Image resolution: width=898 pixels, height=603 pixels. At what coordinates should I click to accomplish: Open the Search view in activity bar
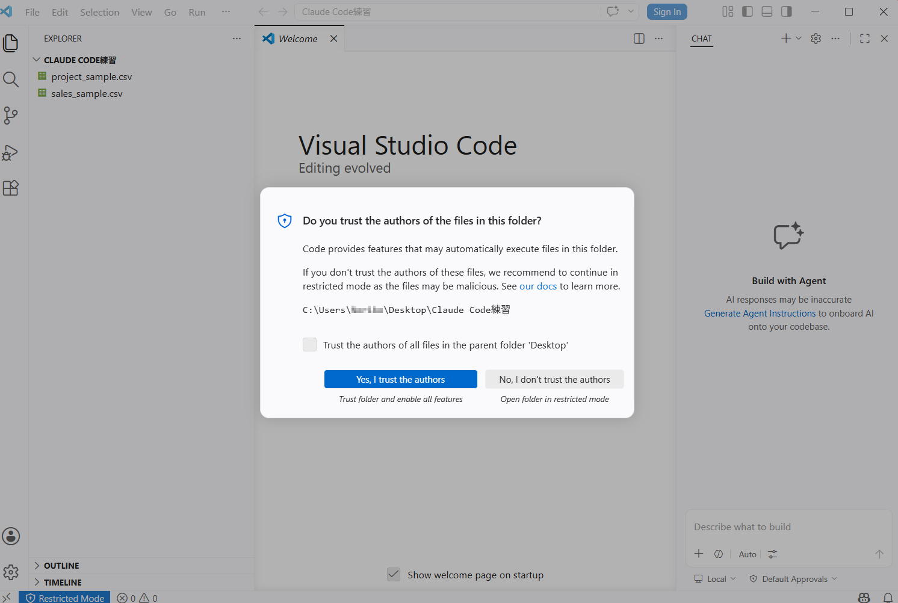coord(11,79)
